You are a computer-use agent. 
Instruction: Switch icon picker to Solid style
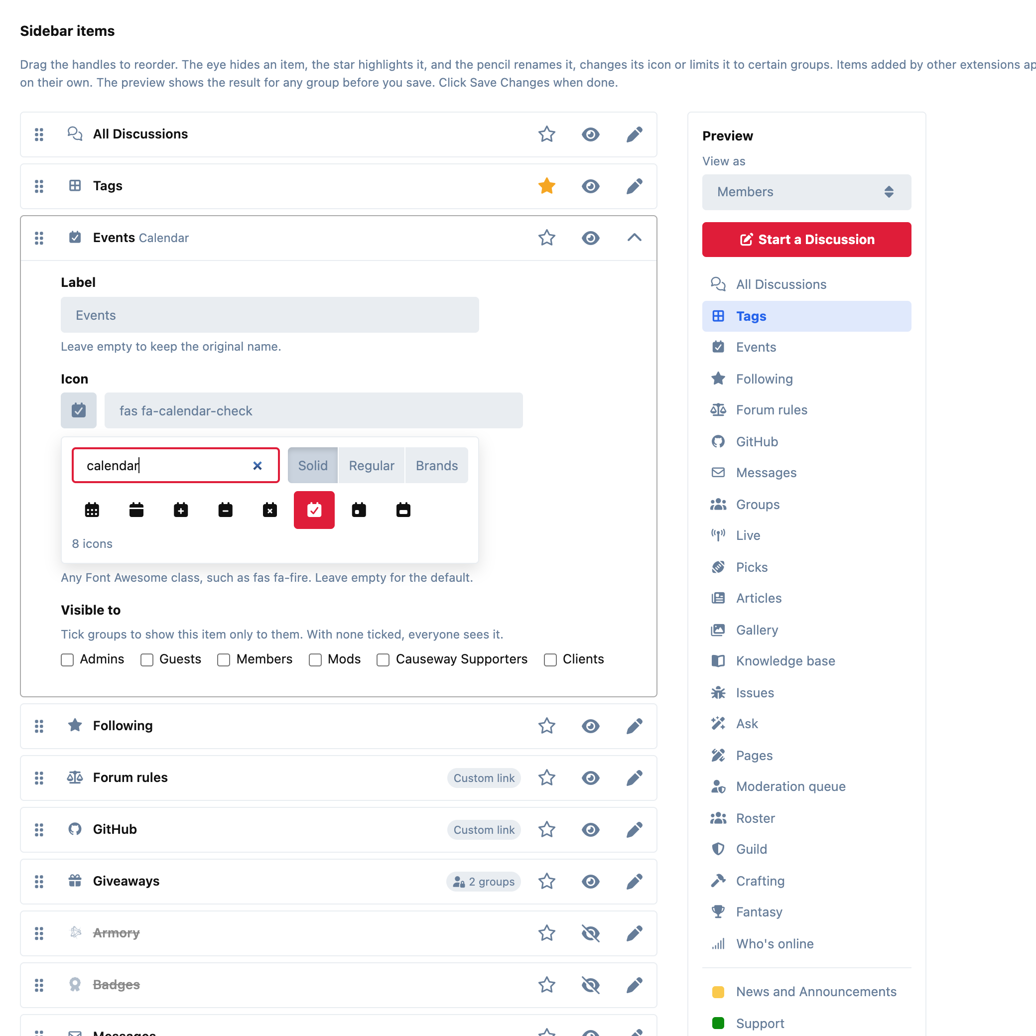click(313, 465)
